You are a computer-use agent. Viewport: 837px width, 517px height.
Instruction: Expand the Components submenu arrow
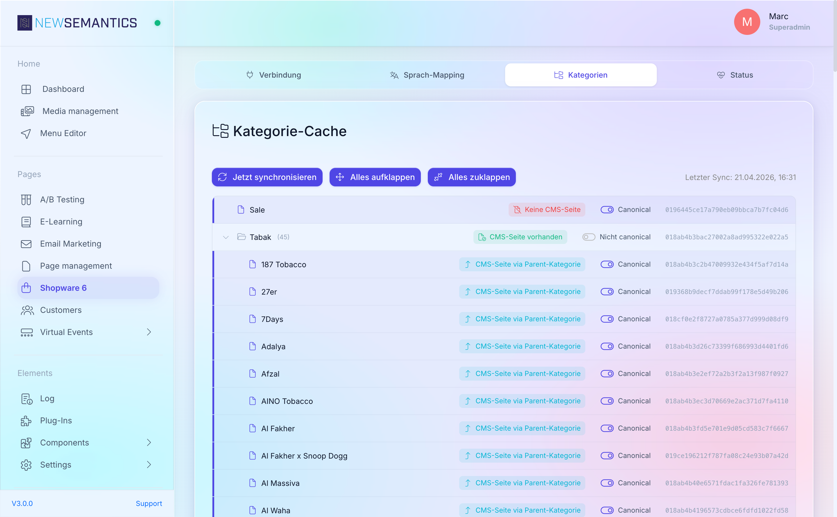point(149,443)
